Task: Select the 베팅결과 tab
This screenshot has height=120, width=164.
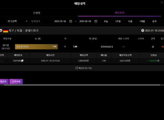Action: pyautogui.click(x=119, y=13)
